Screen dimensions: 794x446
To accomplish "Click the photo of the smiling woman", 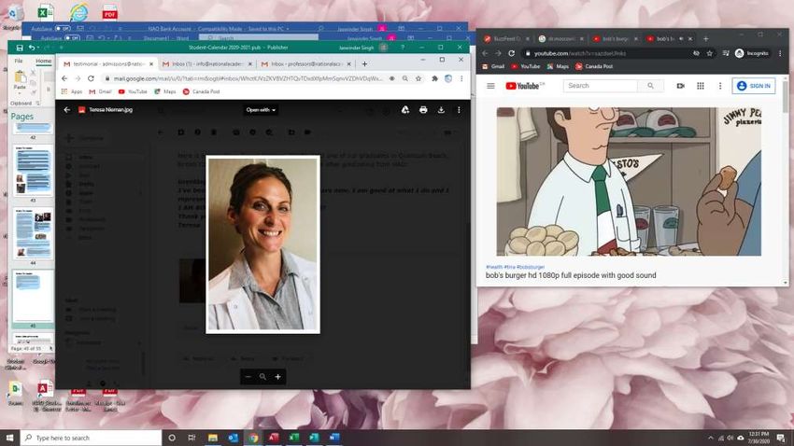I will pos(262,244).
